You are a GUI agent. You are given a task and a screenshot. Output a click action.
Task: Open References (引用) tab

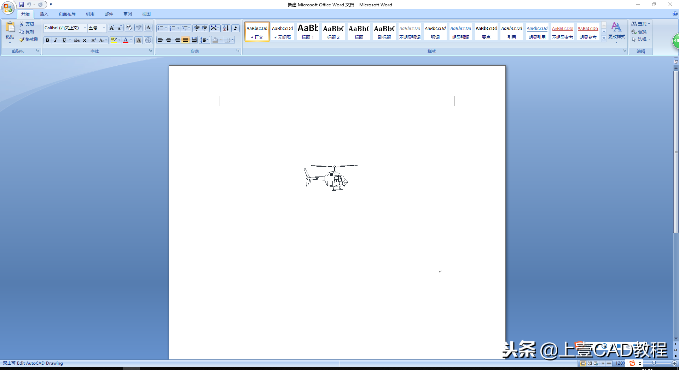(90, 14)
